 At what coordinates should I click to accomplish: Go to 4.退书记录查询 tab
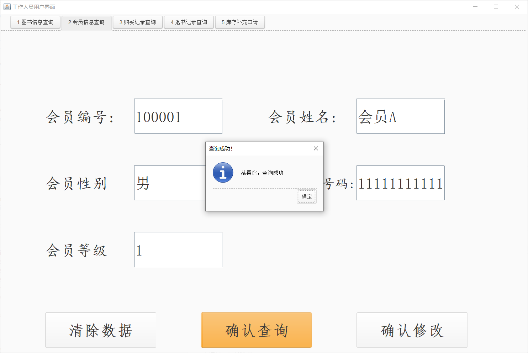(x=189, y=22)
